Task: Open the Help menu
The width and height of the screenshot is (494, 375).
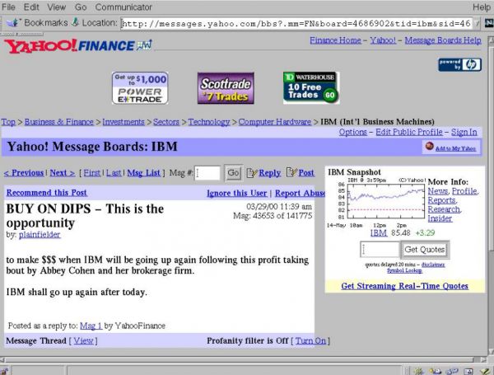Action: pos(482,7)
